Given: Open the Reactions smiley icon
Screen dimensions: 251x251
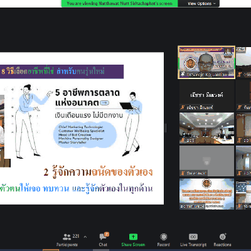Looking at the screenshot, I should [x=223, y=237].
